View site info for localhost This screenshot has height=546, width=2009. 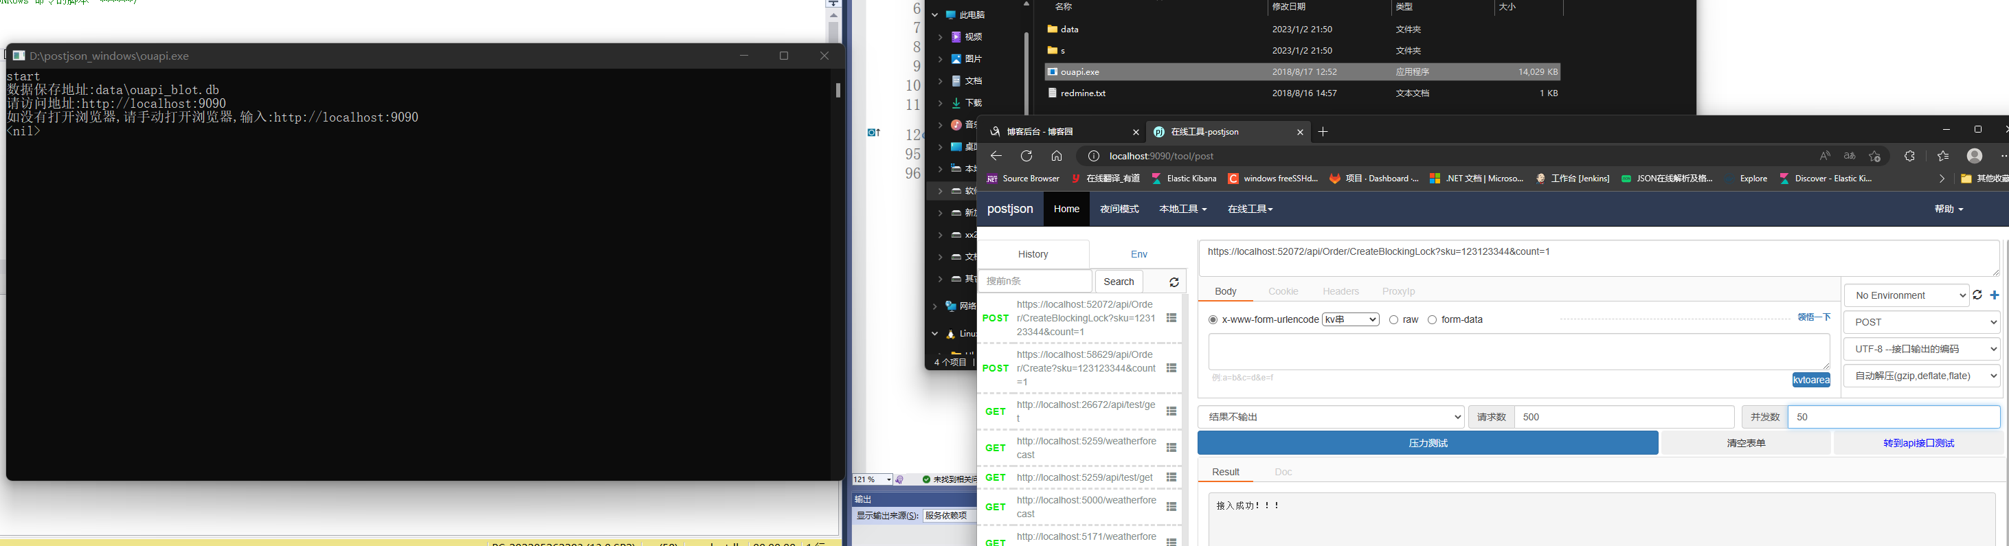(1093, 156)
